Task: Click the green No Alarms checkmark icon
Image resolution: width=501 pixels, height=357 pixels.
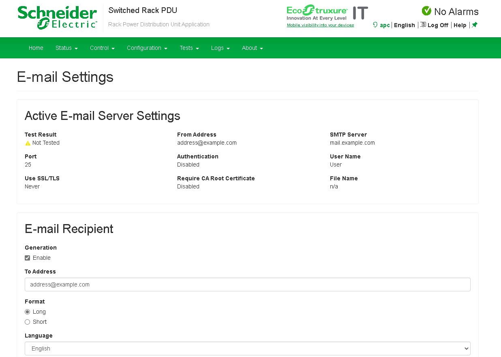Action: tap(426, 11)
